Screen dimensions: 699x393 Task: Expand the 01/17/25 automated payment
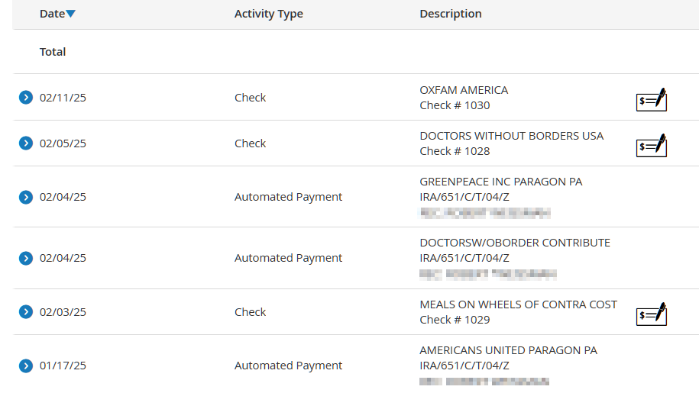coord(26,366)
